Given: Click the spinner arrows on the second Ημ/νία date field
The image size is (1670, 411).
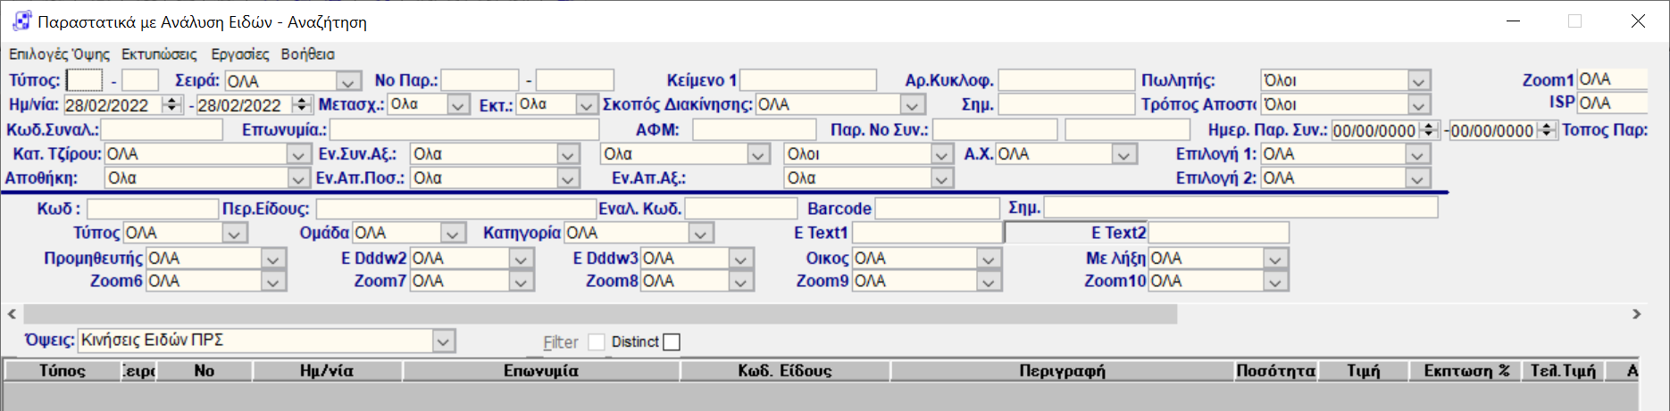Looking at the screenshot, I should pos(303,104).
